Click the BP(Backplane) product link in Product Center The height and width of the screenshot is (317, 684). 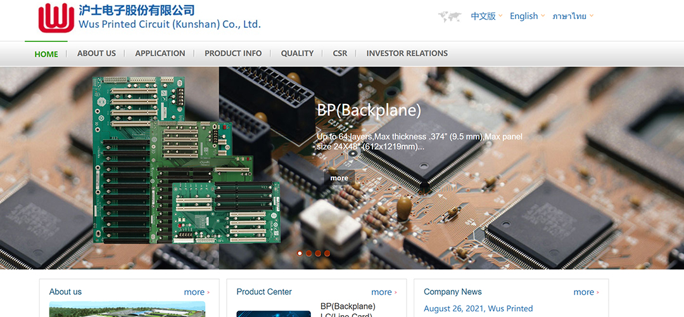pyautogui.click(x=348, y=306)
